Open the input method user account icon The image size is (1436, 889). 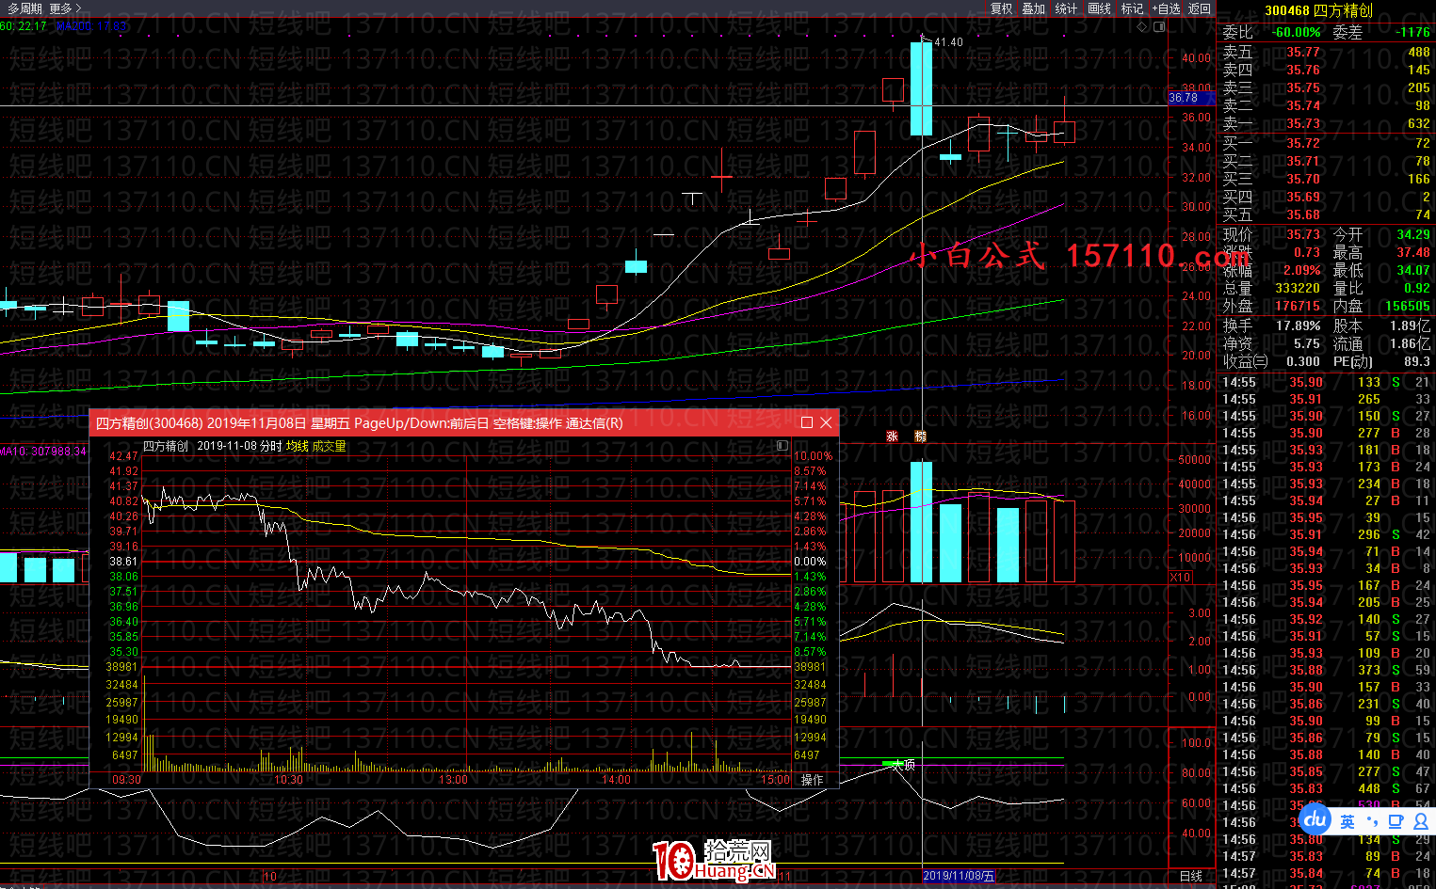point(1421,821)
